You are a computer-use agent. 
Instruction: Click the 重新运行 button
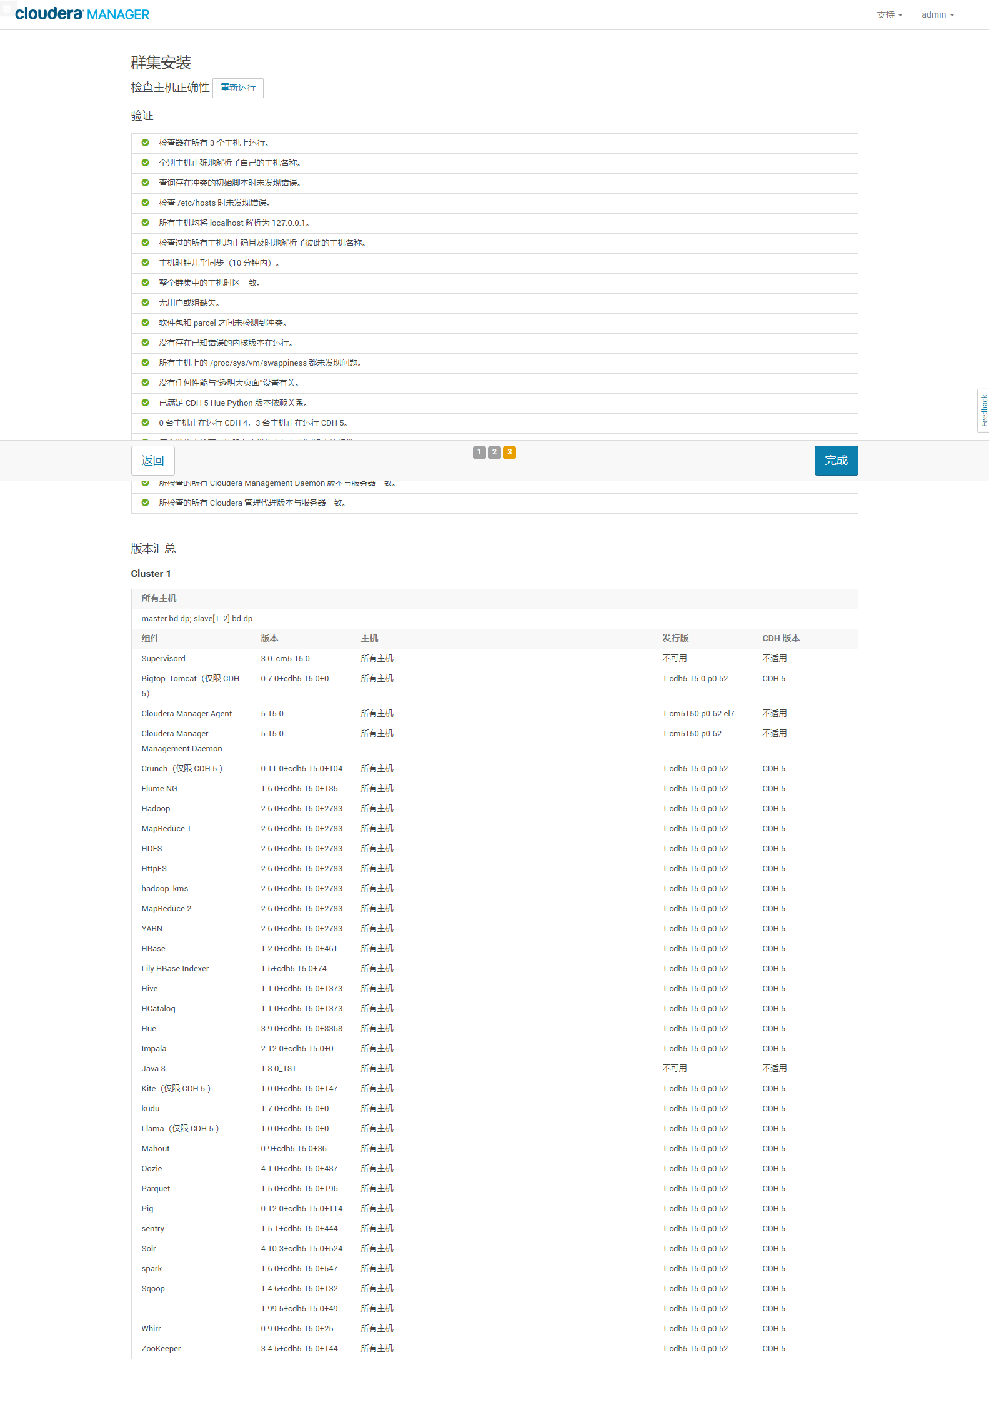point(238,88)
